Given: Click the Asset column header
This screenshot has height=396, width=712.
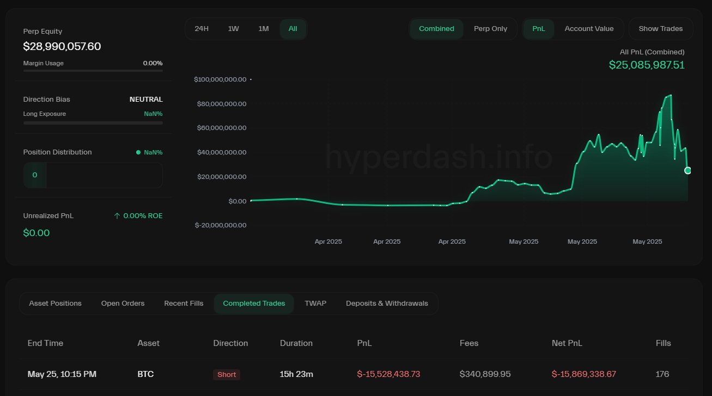Looking at the screenshot, I should point(149,343).
